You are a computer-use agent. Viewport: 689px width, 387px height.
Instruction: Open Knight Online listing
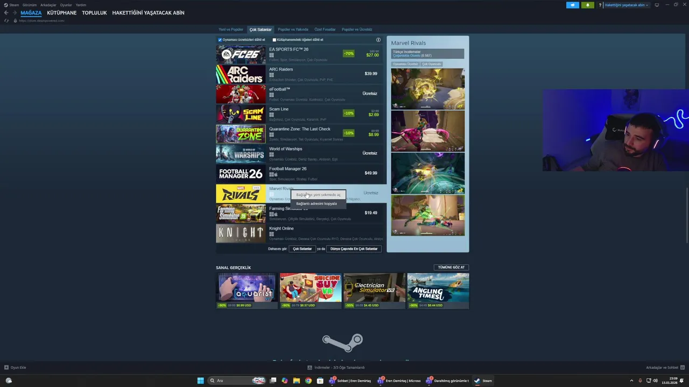301,233
